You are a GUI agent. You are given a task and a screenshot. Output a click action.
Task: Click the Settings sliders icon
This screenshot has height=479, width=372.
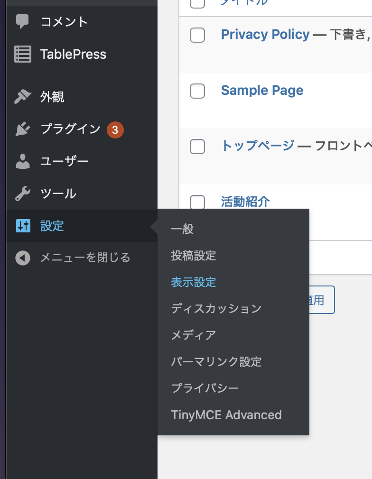23,226
